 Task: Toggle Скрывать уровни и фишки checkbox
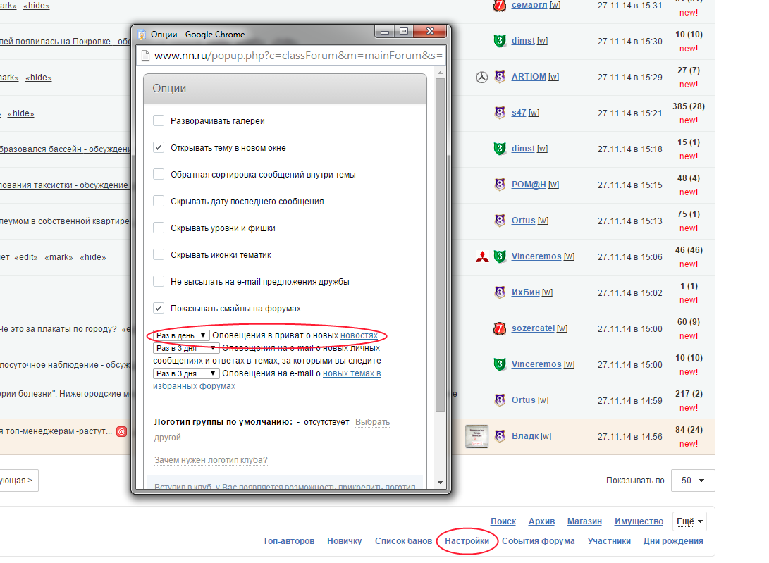click(x=159, y=228)
